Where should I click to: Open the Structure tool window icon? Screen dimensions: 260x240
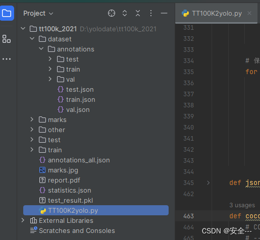coord(7,39)
